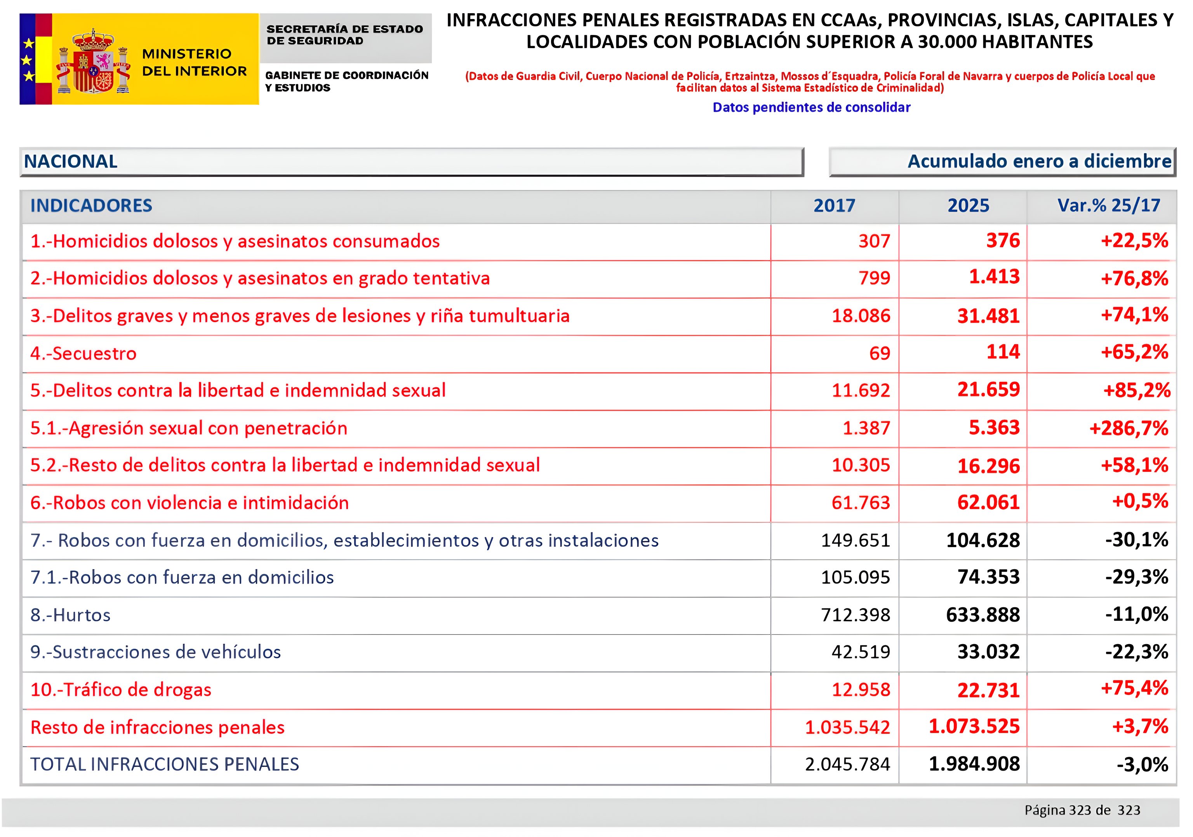
Task: Click the EU stars flag strip
Action: click(x=29, y=60)
